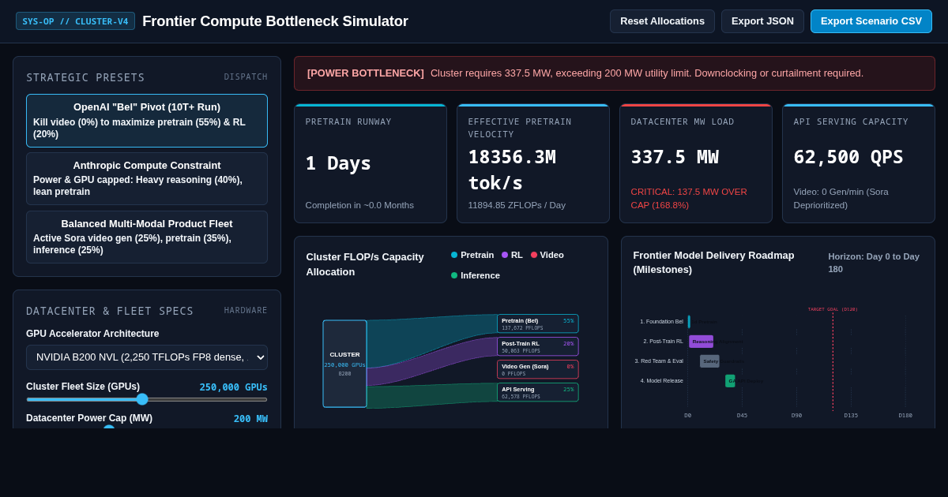The image size is (948, 497).
Task: Export Scenario CSV
Action: [x=871, y=21]
